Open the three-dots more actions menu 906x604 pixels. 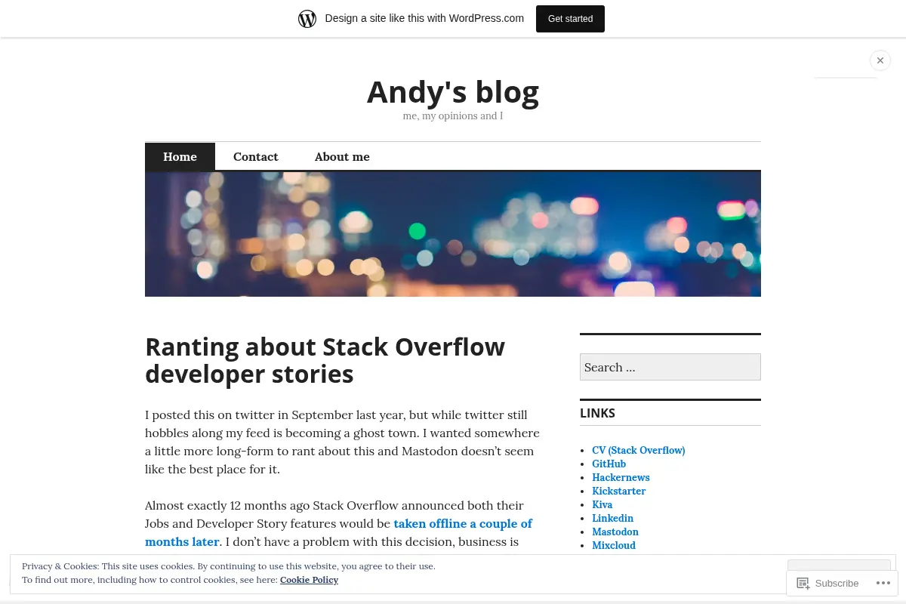pos(883,583)
